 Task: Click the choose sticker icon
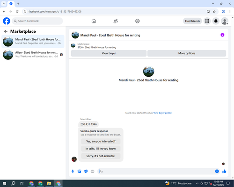(86, 172)
